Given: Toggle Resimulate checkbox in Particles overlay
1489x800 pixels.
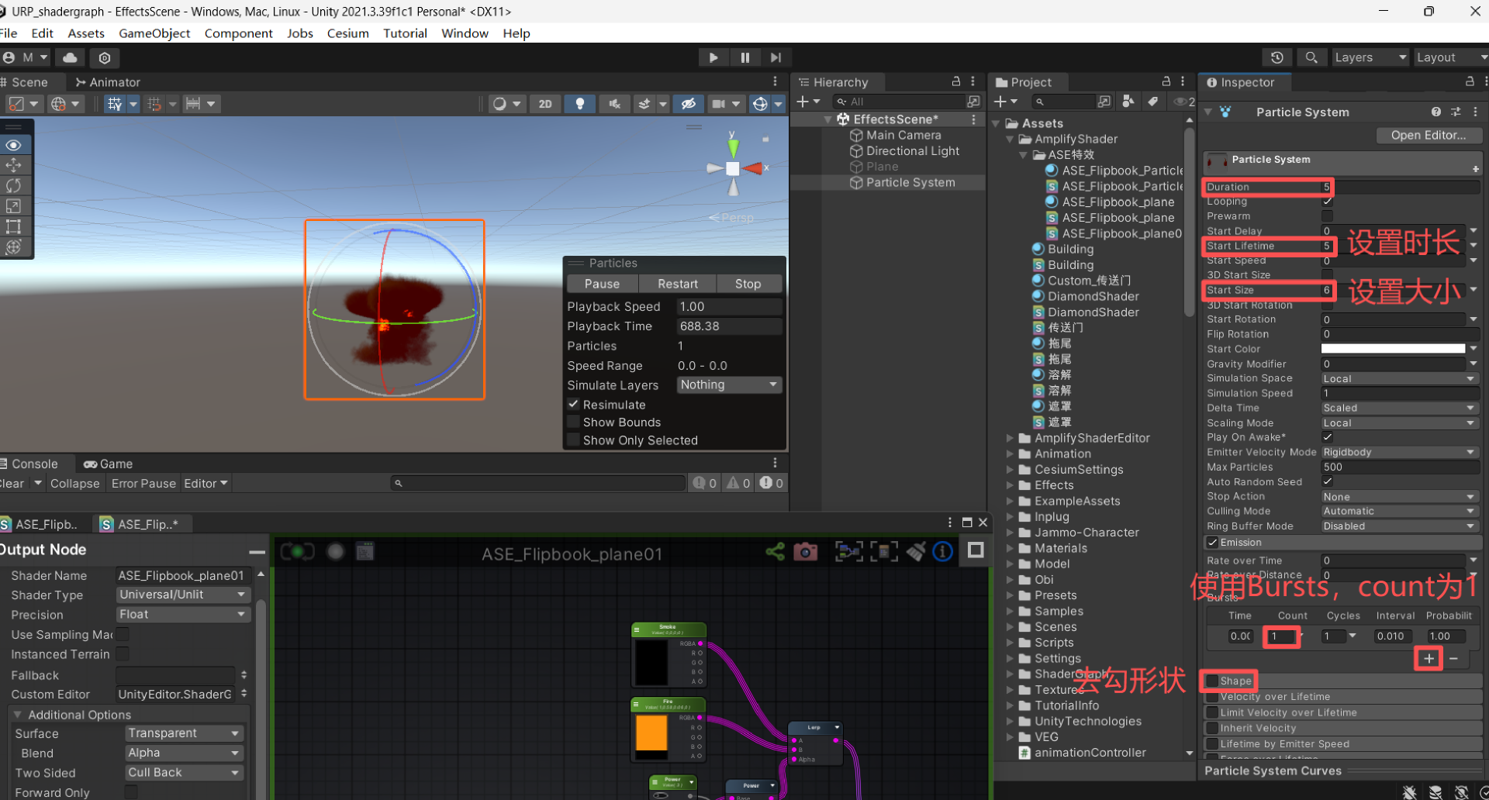Looking at the screenshot, I should pyautogui.click(x=574, y=404).
